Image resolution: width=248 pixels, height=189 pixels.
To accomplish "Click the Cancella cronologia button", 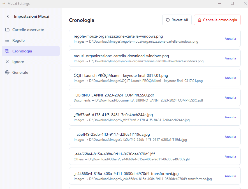I will pos(217,20).
